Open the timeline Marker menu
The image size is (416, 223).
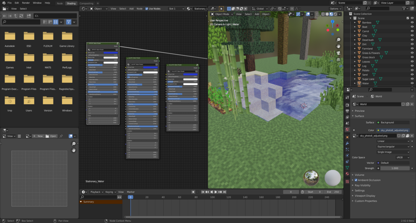[x=131, y=192]
